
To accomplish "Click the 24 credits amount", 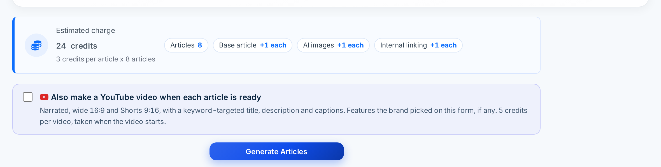I will click(x=77, y=46).
